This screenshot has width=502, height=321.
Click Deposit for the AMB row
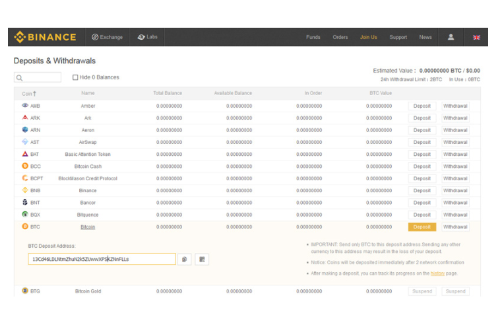tap(422, 106)
